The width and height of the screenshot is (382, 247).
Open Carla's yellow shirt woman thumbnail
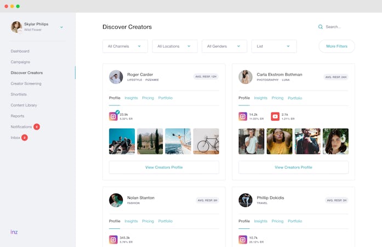tap(280, 141)
